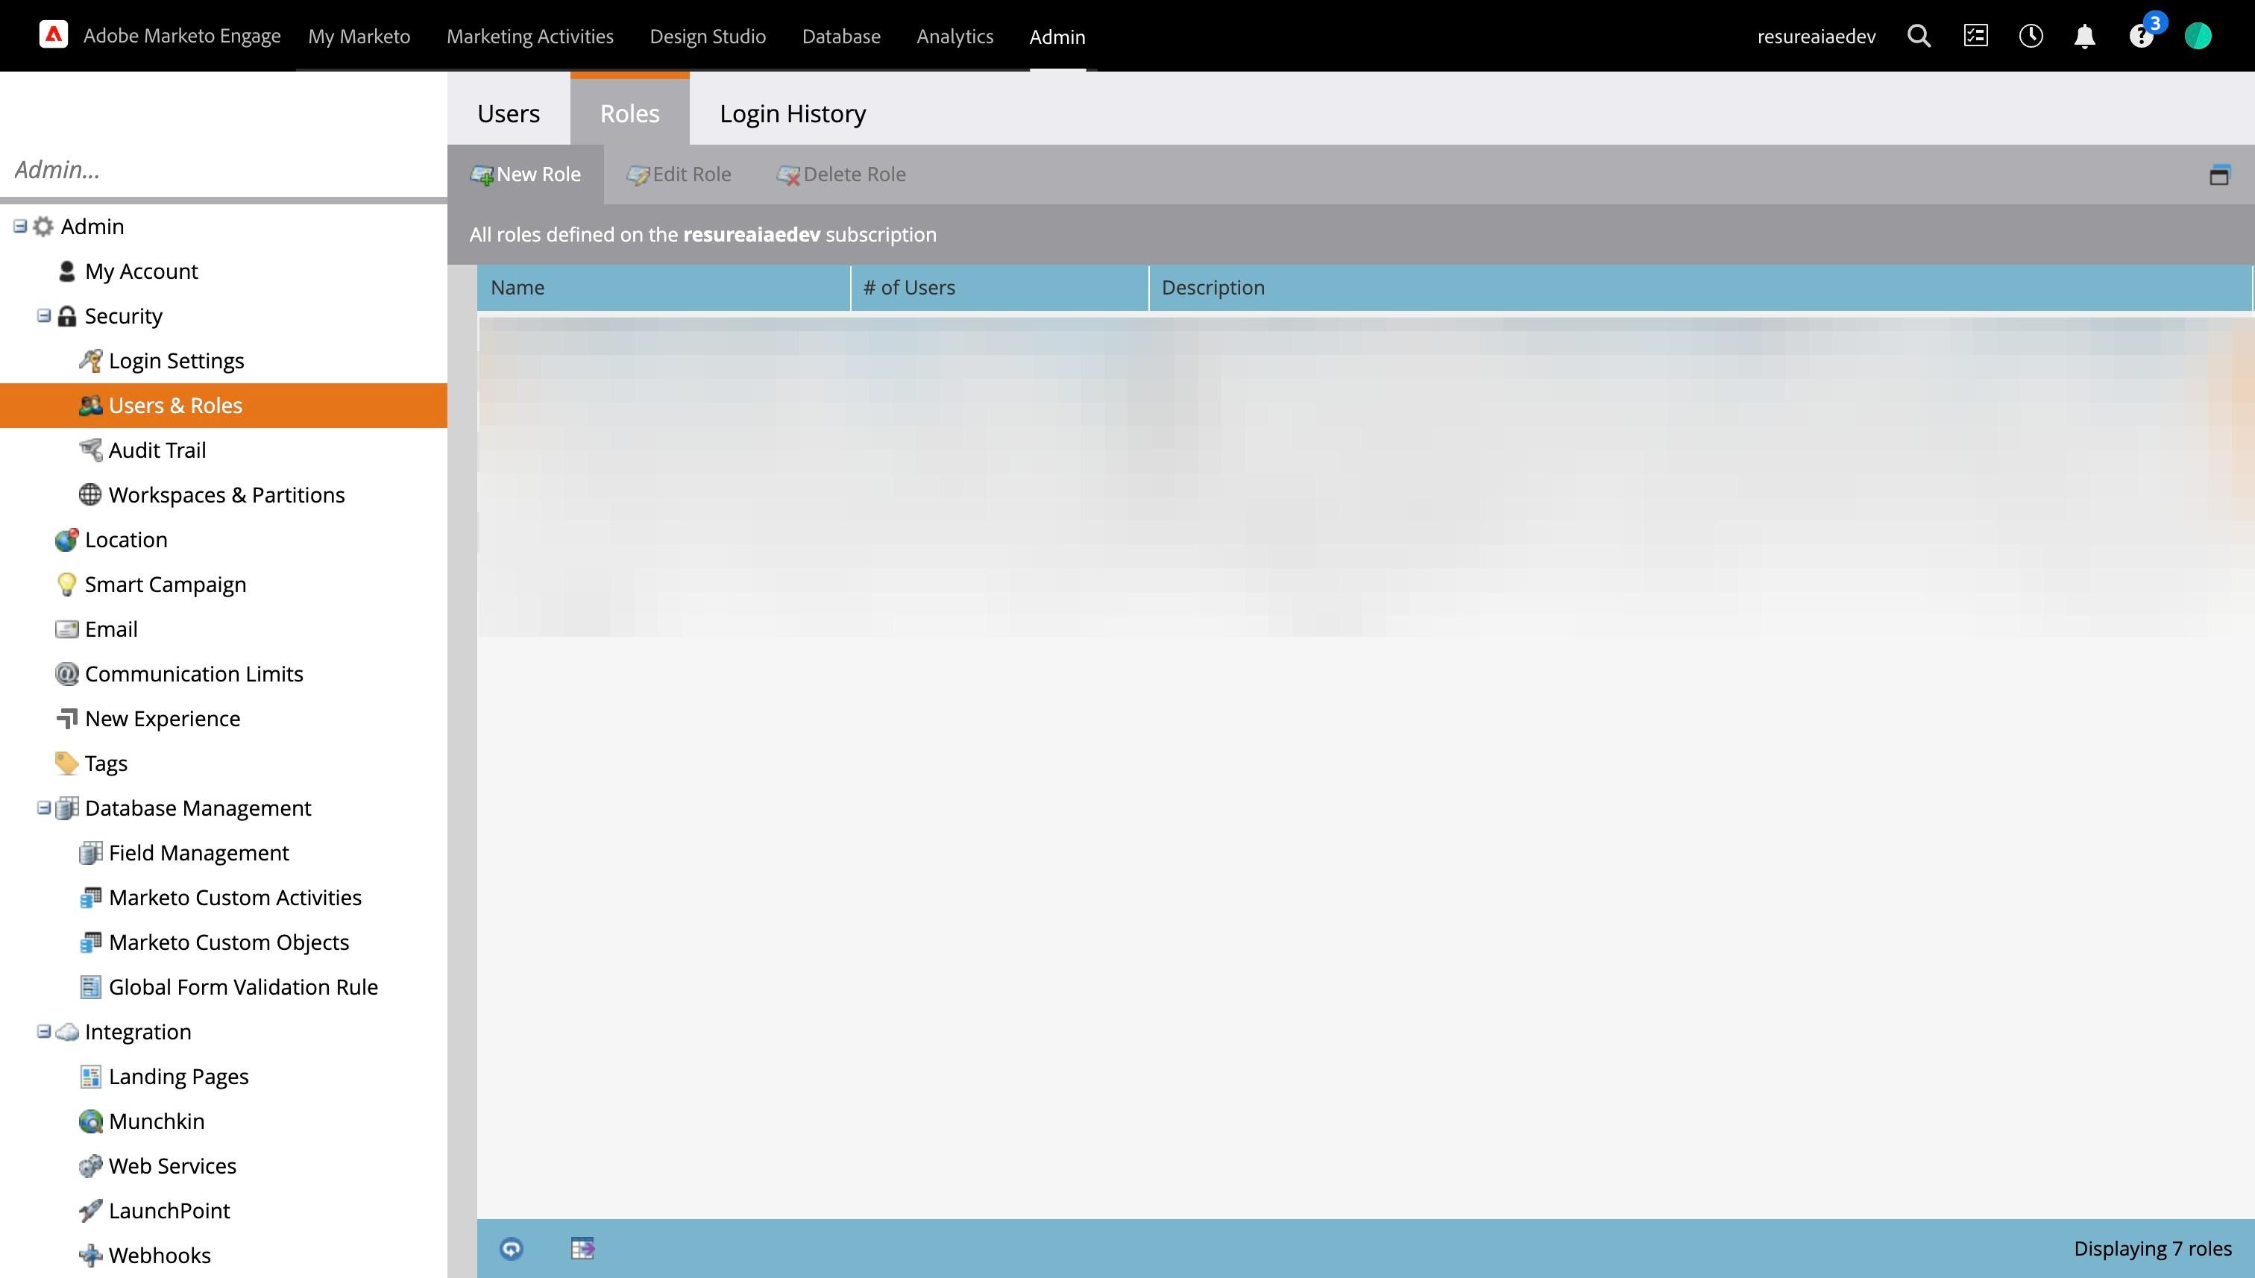Open the checklist tasks icon in header
The image size is (2255, 1278).
point(1975,36)
